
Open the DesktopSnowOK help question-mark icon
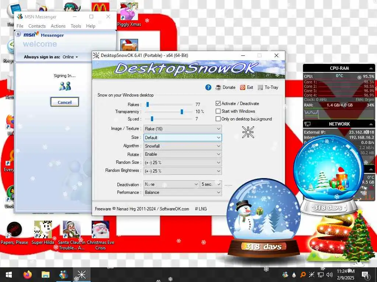(x=208, y=87)
